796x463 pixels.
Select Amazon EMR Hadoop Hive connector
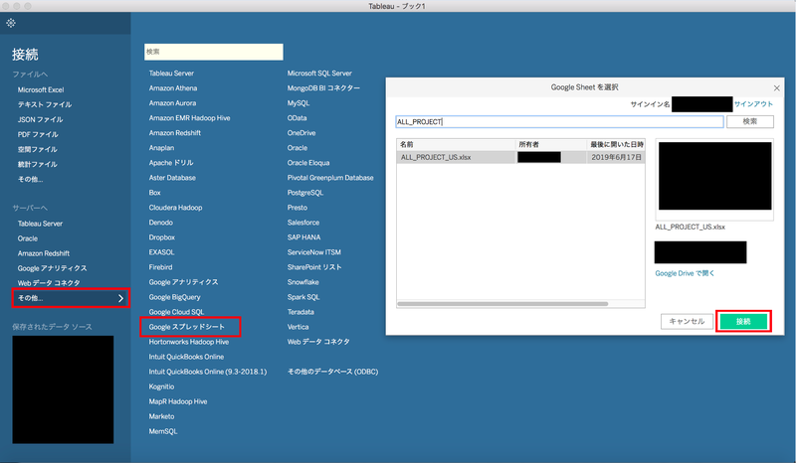(x=189, y=118)
